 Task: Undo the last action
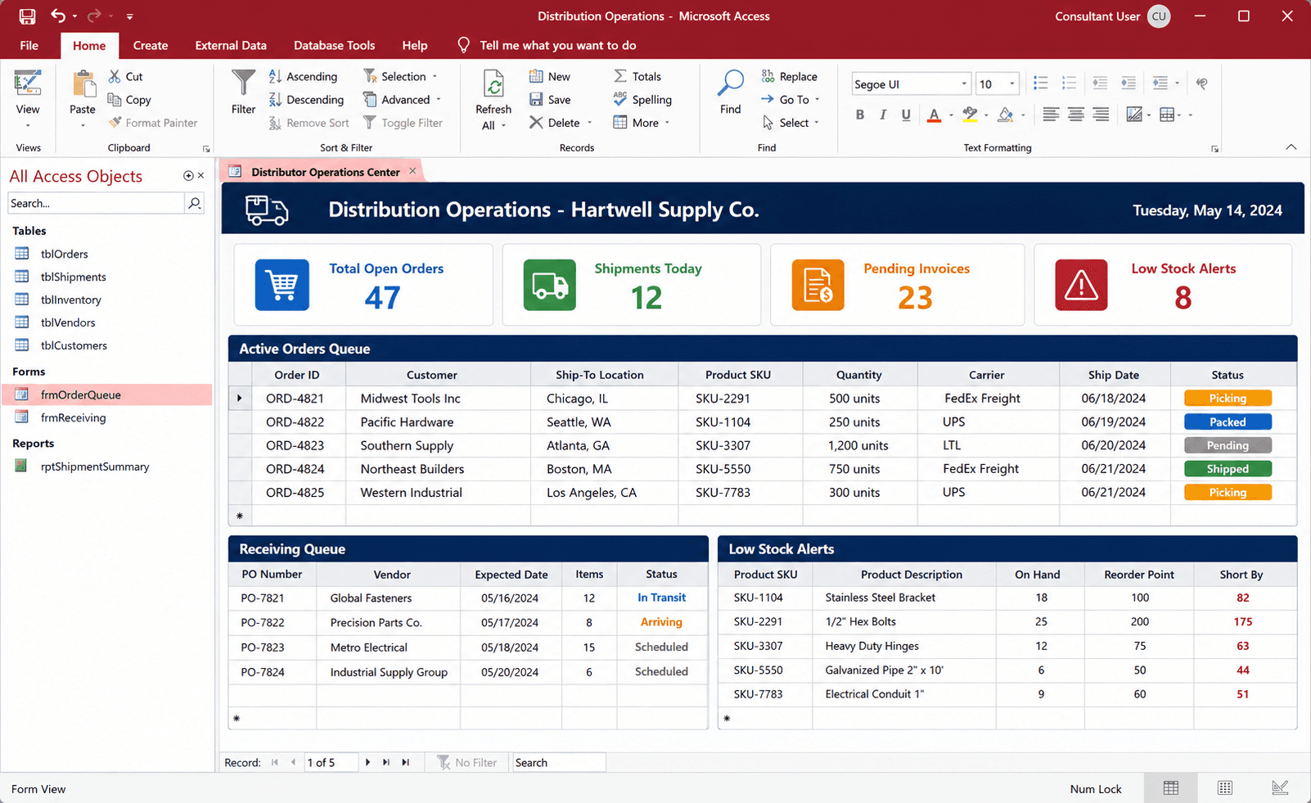pos(57,16)
